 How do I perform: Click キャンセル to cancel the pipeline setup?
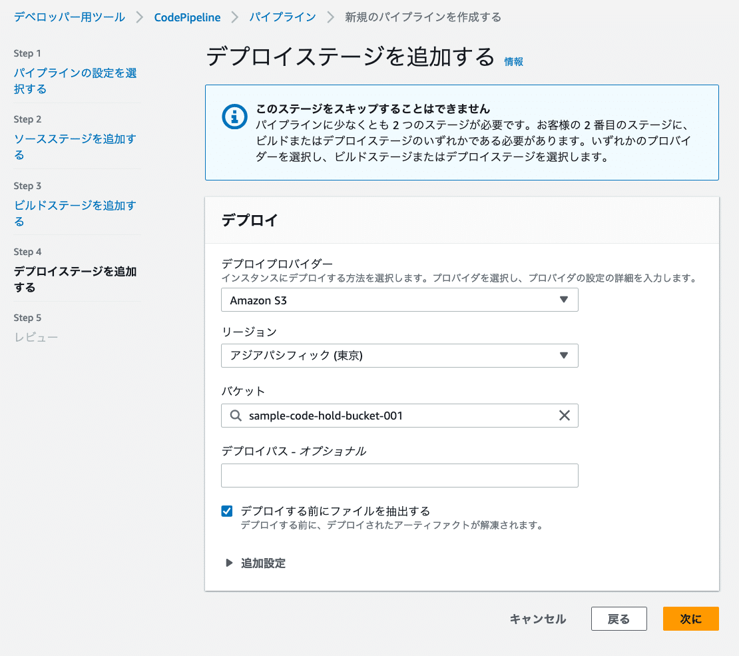pos(537,619)
